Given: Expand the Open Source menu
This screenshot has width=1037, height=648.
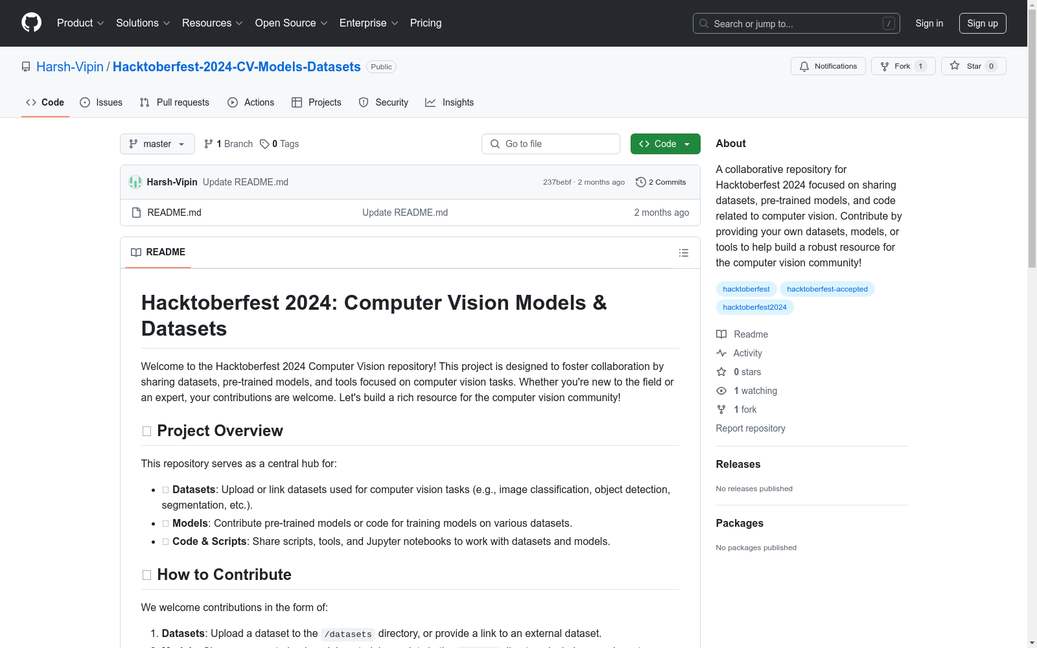Looking at the screenshot, I should (292, 23).
